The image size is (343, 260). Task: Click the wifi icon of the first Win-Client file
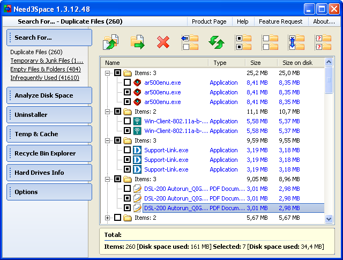tap(137, 121)
